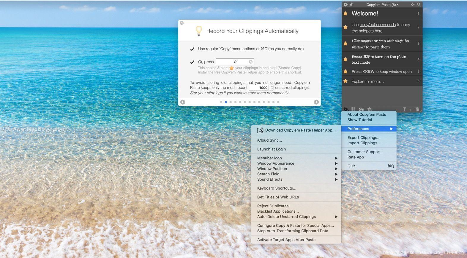Expand Auto-Delete Unstarred Clippings submenu
The width and height of the screenshot is (467, 258).
tap(296, 217)
